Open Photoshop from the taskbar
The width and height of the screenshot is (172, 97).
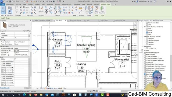[69, 95]
